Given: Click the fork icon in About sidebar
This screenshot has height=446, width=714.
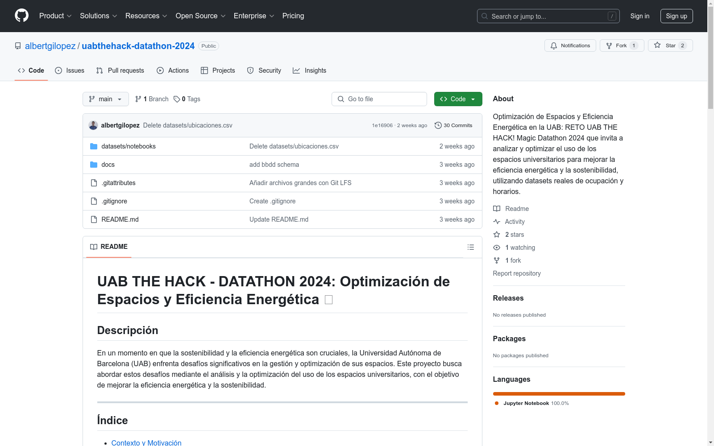Looking at the screenshot, I should [497, 260].
